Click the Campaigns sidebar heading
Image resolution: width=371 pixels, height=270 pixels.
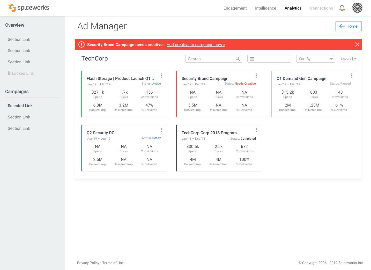[17, 92]
